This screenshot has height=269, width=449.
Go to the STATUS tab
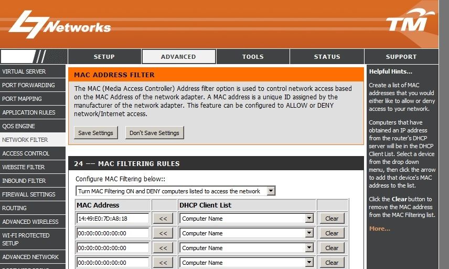click(x=327, y=57)
